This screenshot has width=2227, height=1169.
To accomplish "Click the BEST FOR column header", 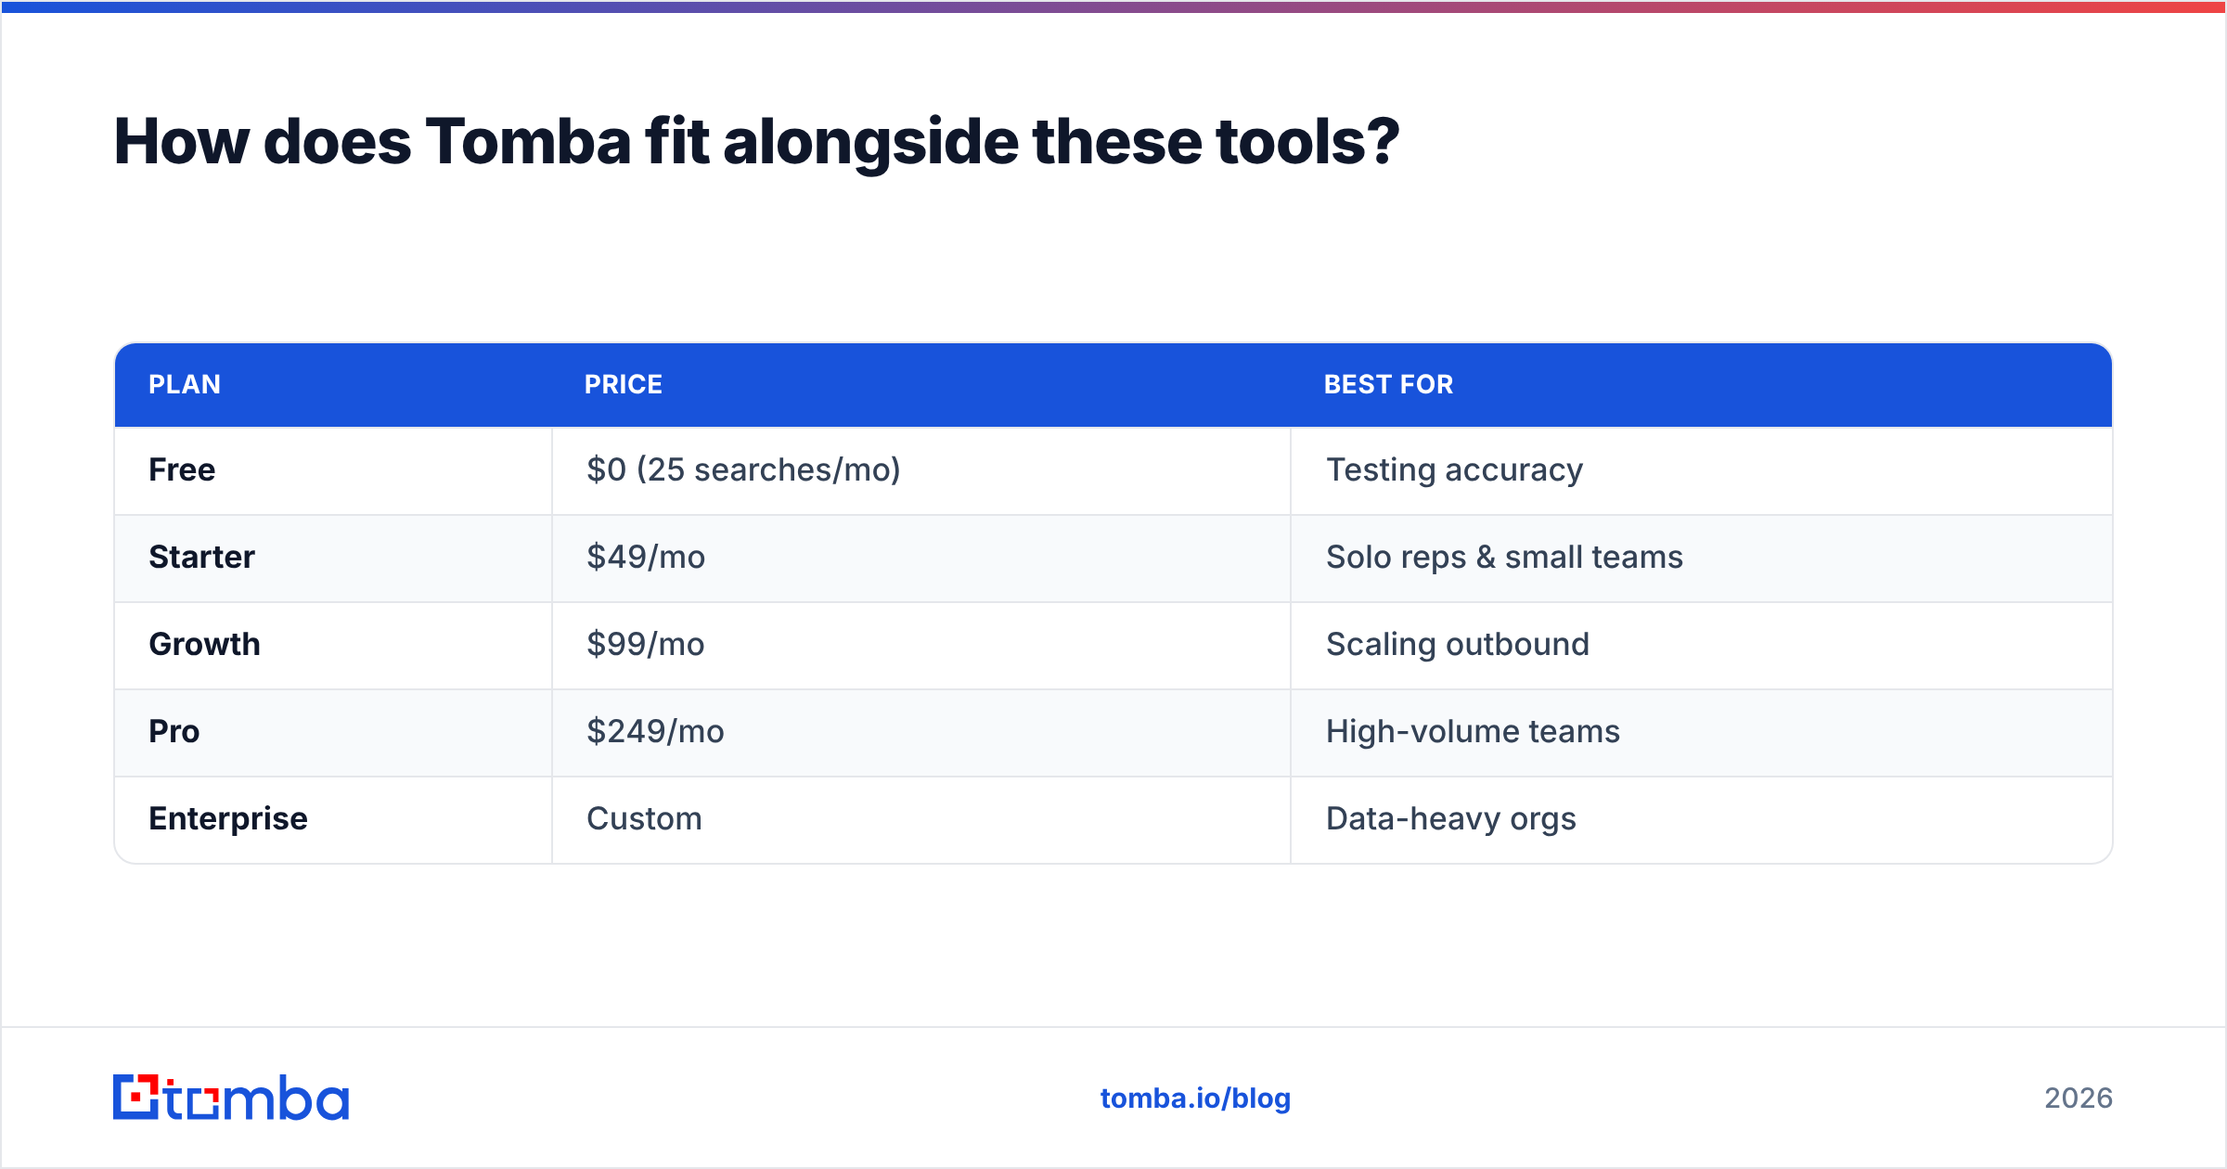I will pyautogui.click(x=1702, y=385).
